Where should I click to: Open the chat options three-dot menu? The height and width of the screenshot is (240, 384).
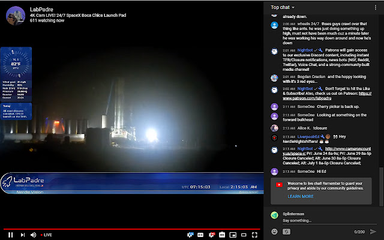coord(376,7)
